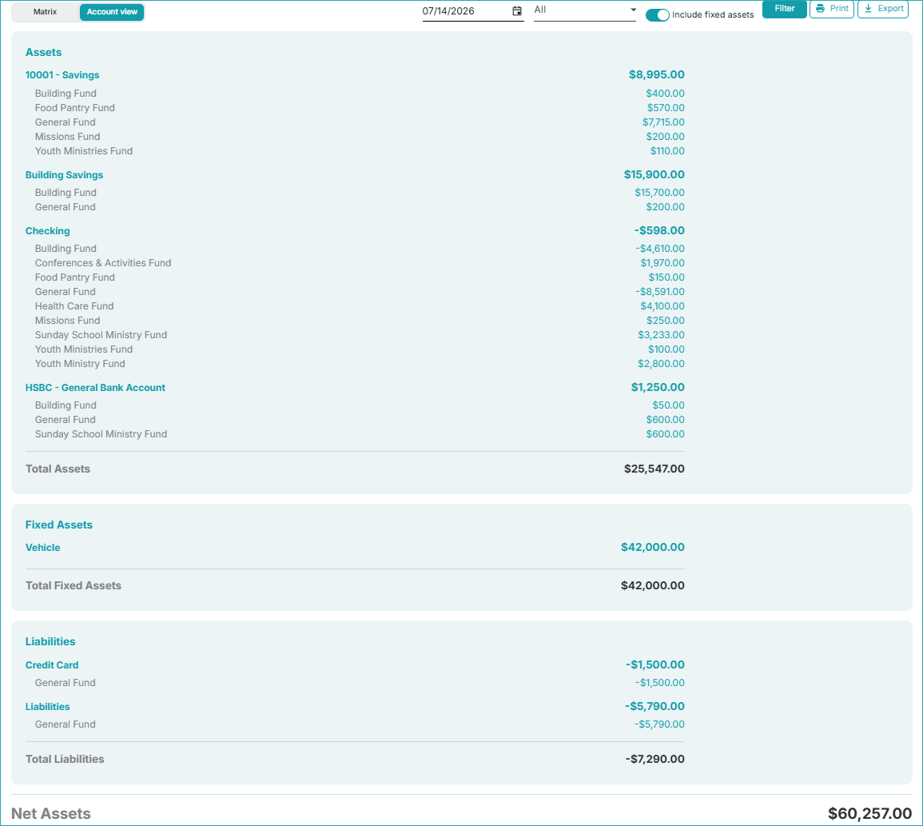
Task: Click the $15,700.00 Building Fund amount
Action: (x=659, y=193)
